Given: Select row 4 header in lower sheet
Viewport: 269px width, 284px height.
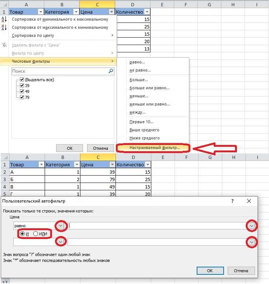Looking at the screenshot, I should [5, 187].
